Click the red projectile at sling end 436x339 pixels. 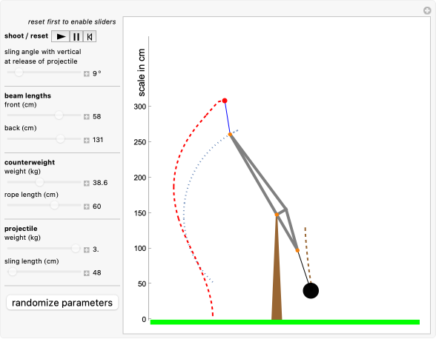tap(225, 101)
